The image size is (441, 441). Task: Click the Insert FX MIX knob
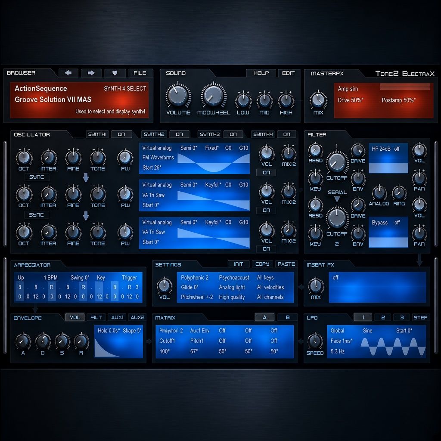pos(316,286)
